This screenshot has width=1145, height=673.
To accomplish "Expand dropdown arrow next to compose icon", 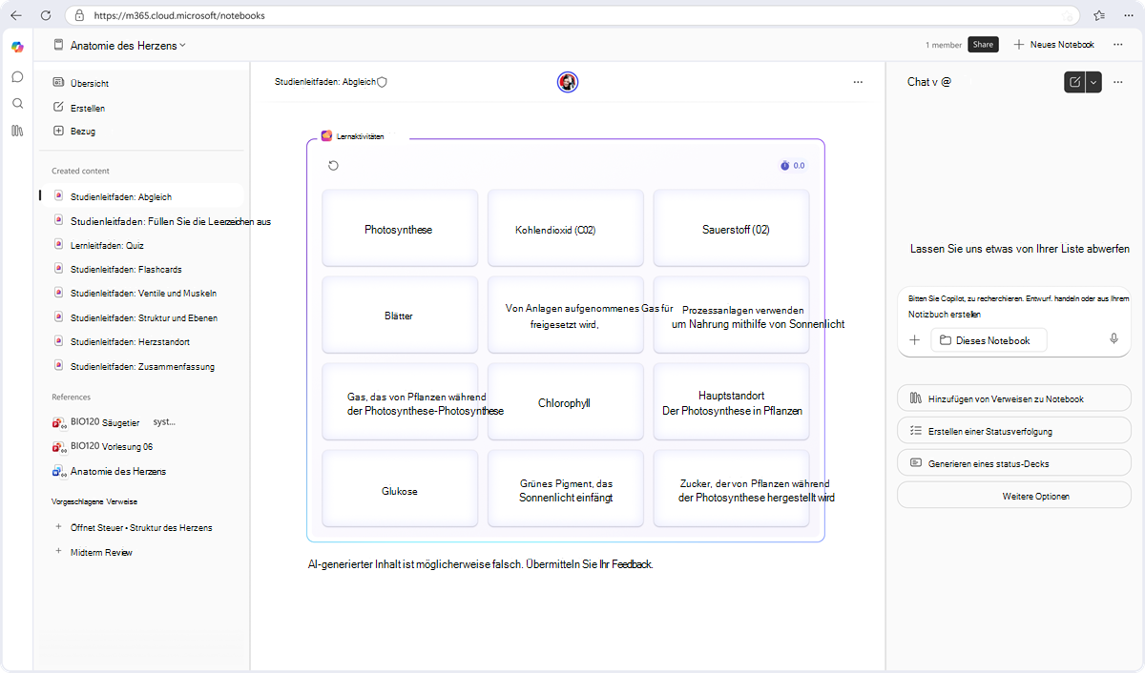I will point(1093,82).
